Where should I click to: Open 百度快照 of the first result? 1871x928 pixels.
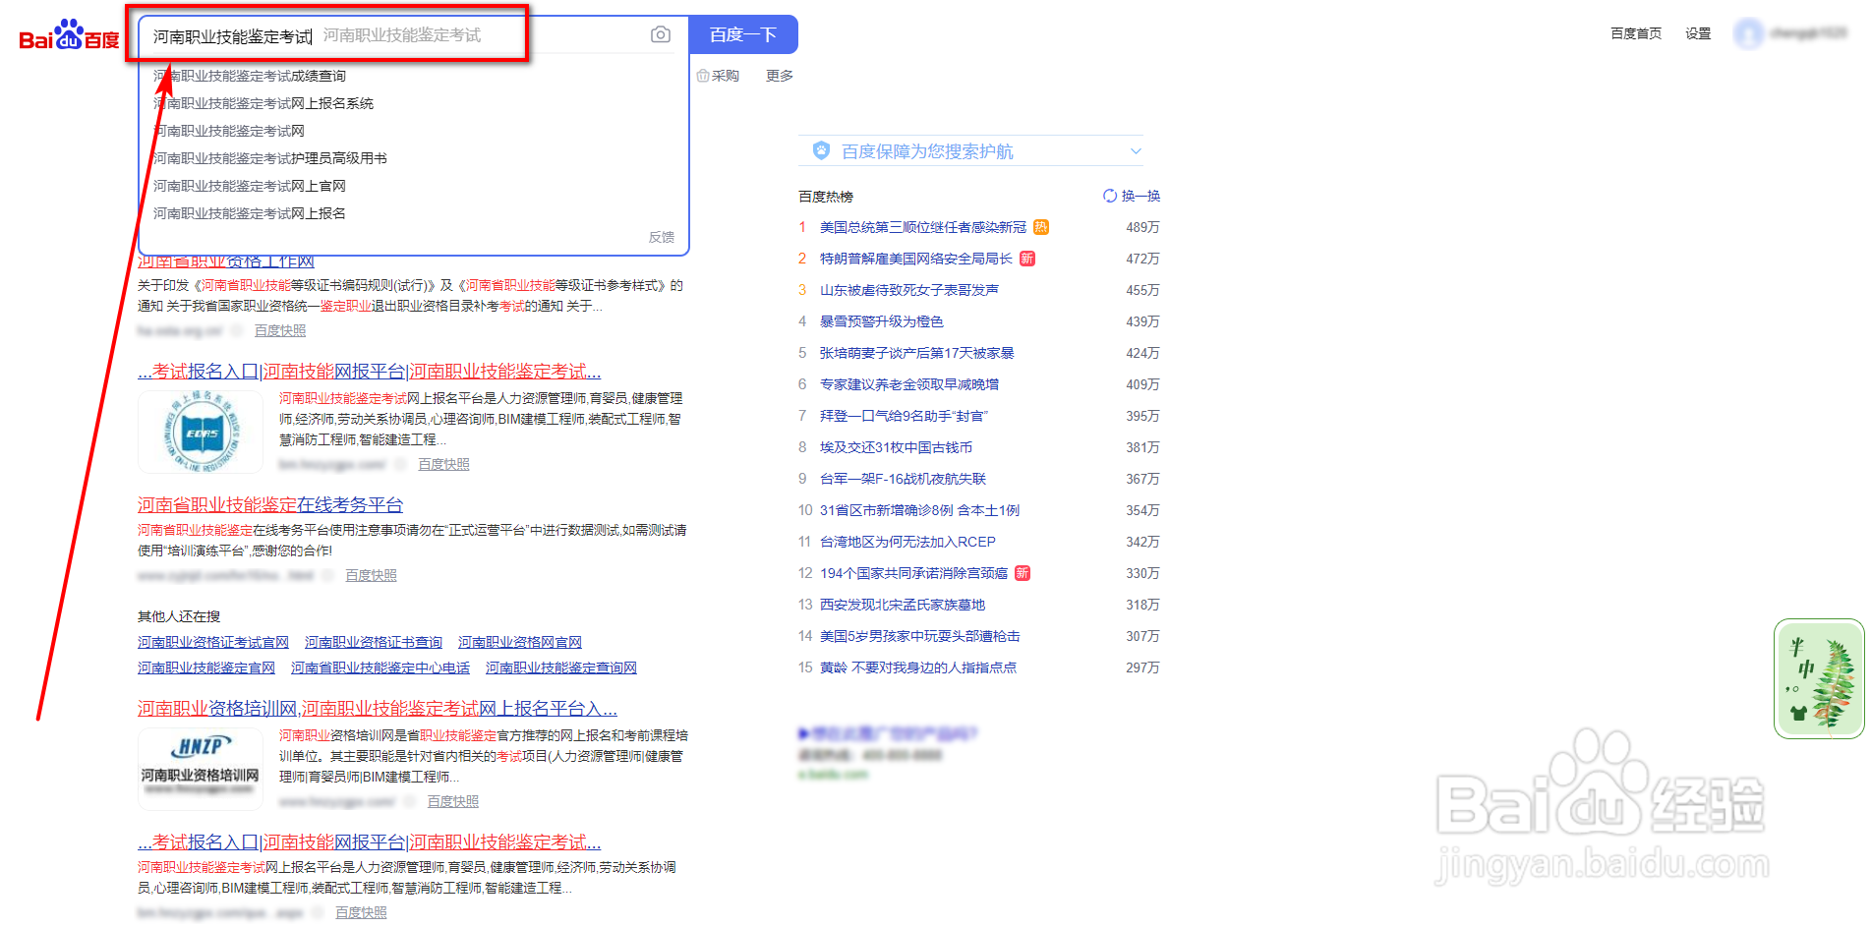[x=279, y=329]
